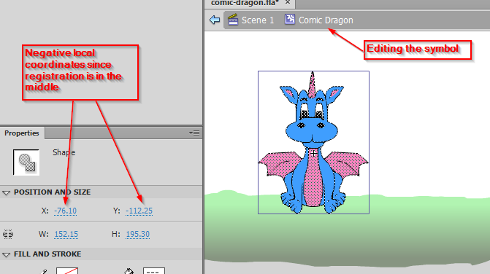Go to Scene 1 in breadcrumb
The height and width of the screenshot is (274, 490).
click(x=258, y=20)
